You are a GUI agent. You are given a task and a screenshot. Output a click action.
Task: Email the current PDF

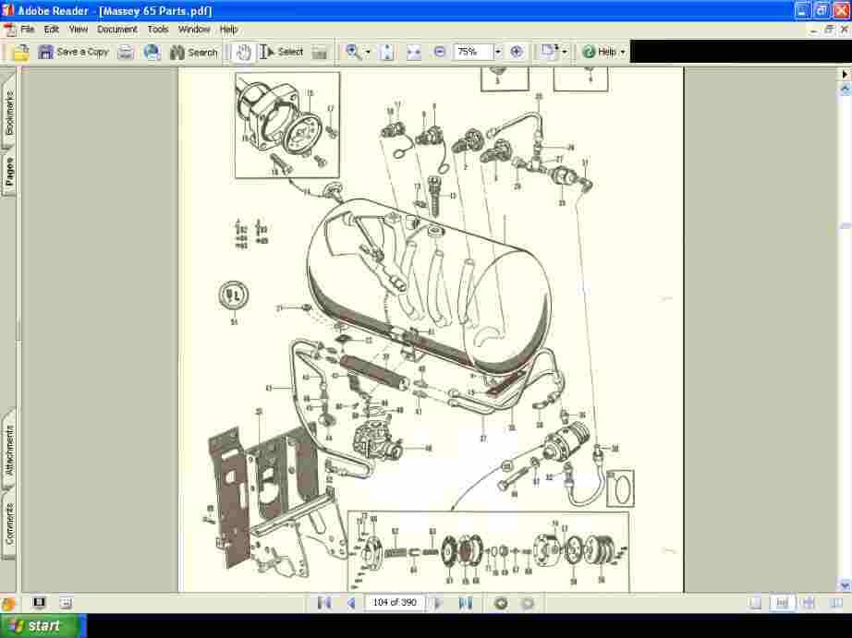151,52
